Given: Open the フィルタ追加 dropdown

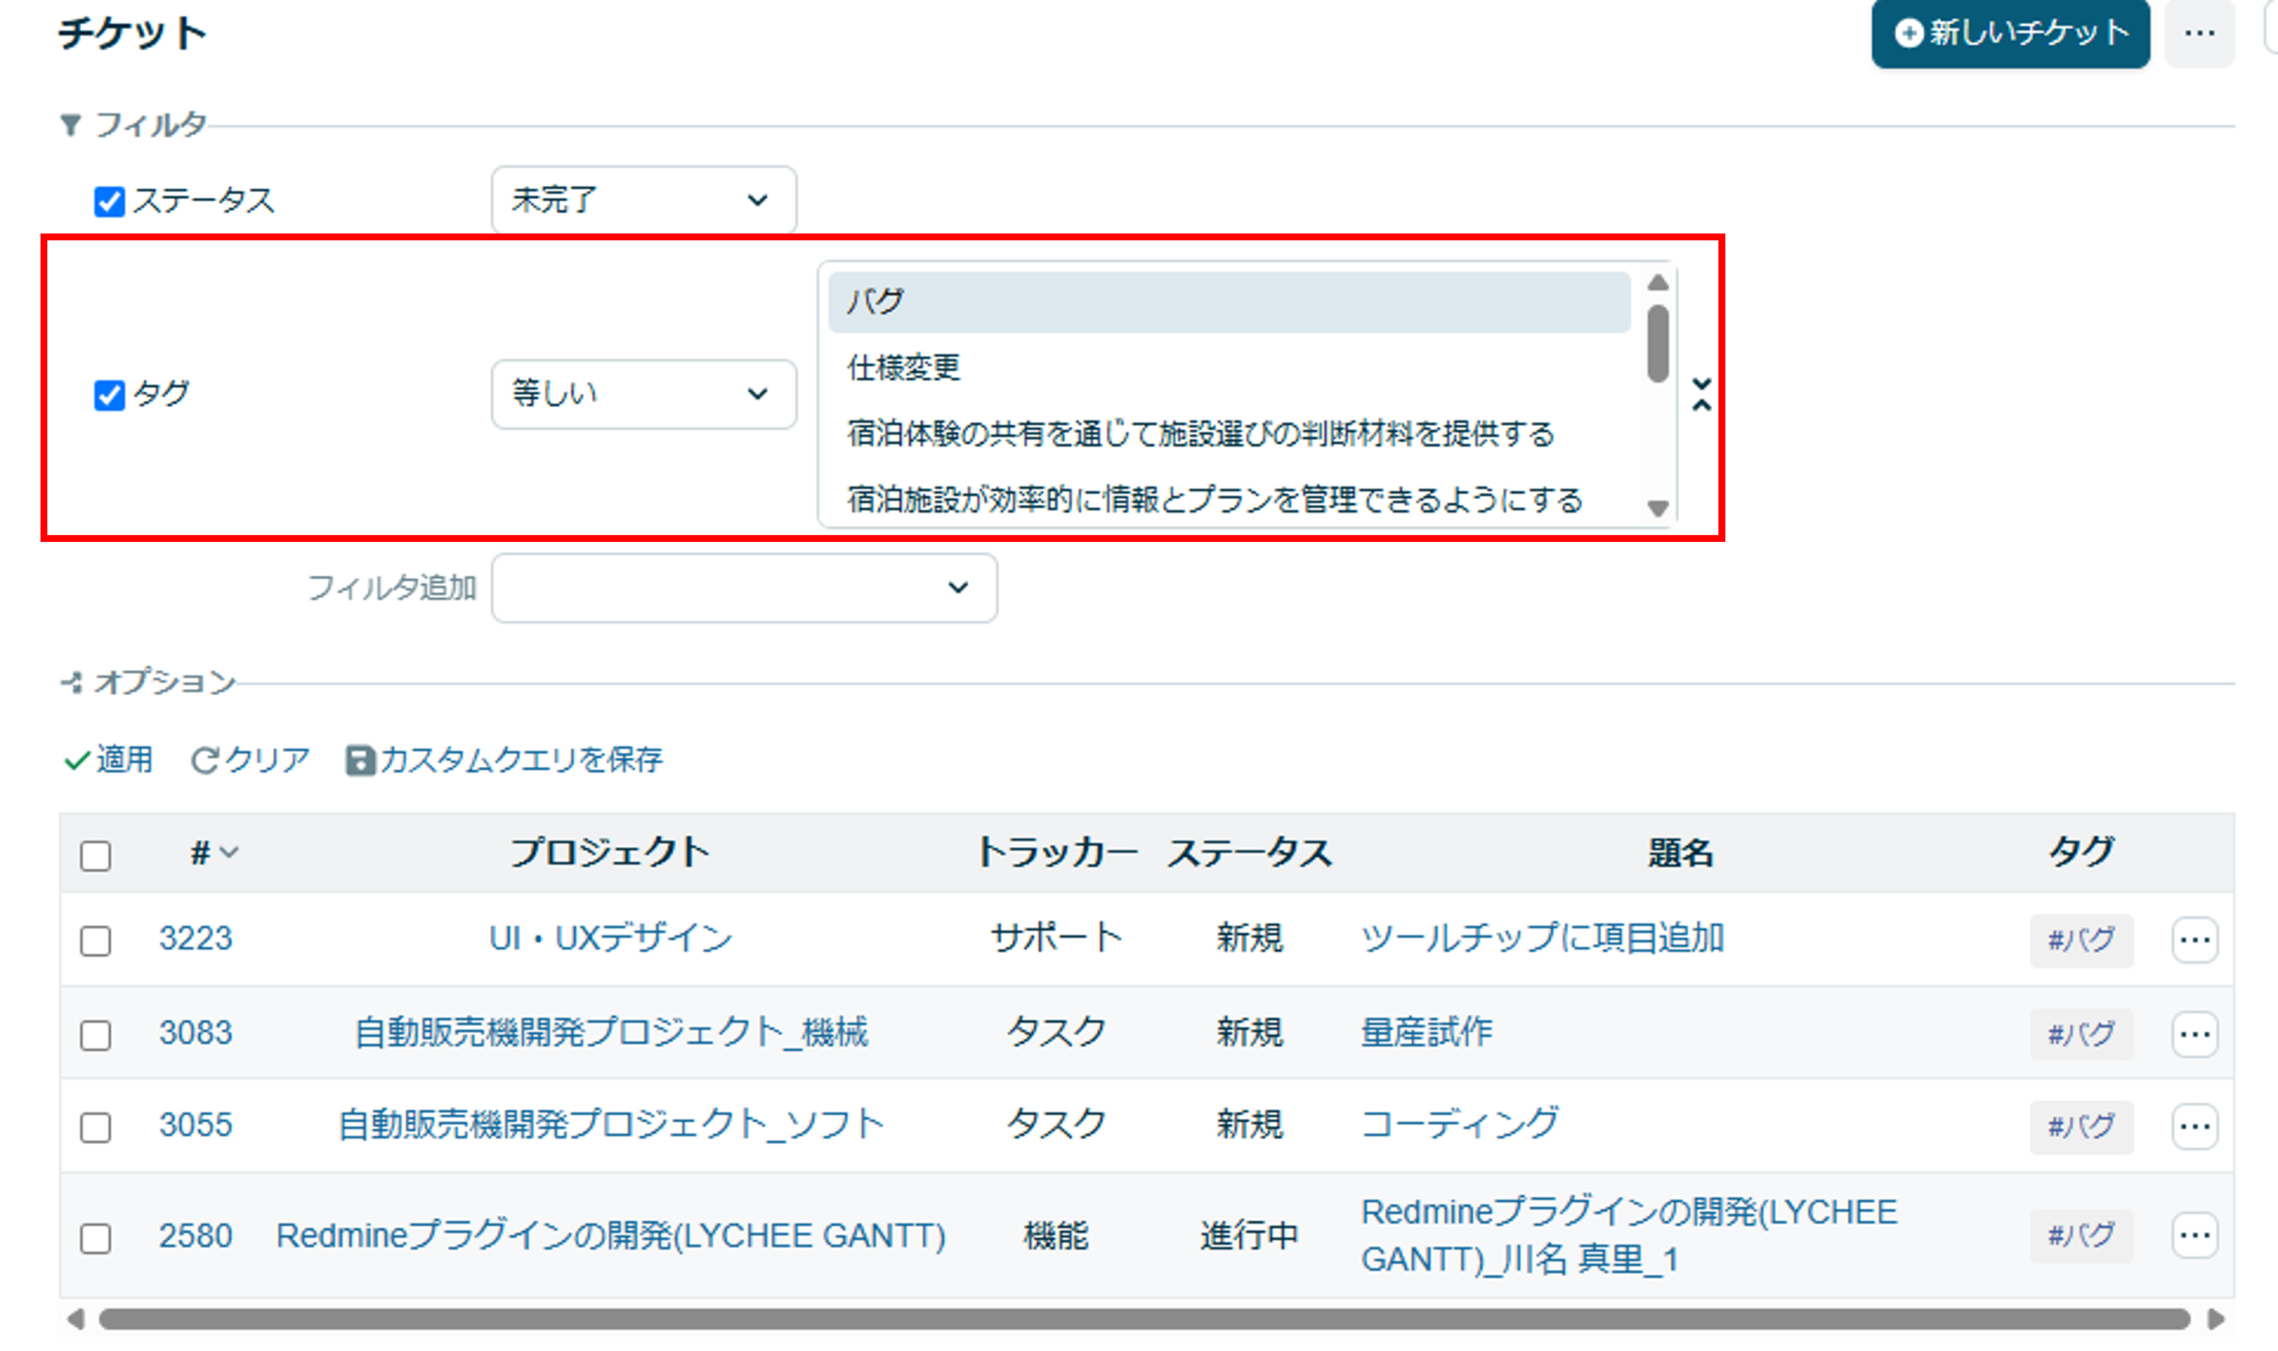Looking at the screenshot, I should coord(744,588).
